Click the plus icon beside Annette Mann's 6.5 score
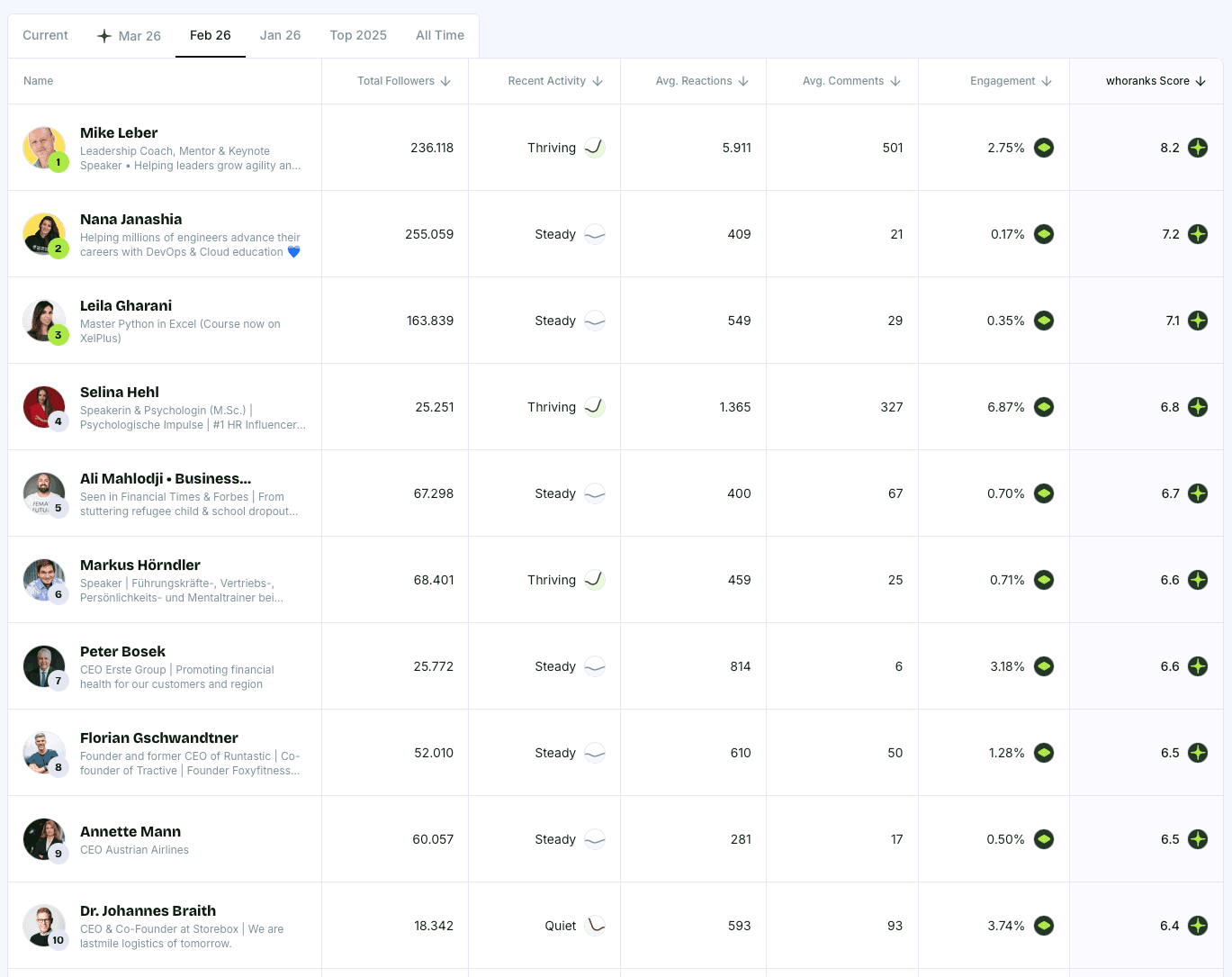The height and width of the screenshot is (977, 1232). click(1198, 838)
